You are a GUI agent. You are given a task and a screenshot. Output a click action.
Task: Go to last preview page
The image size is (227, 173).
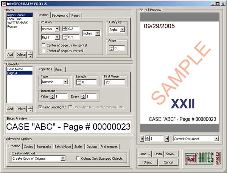click(x=167, y=139)
